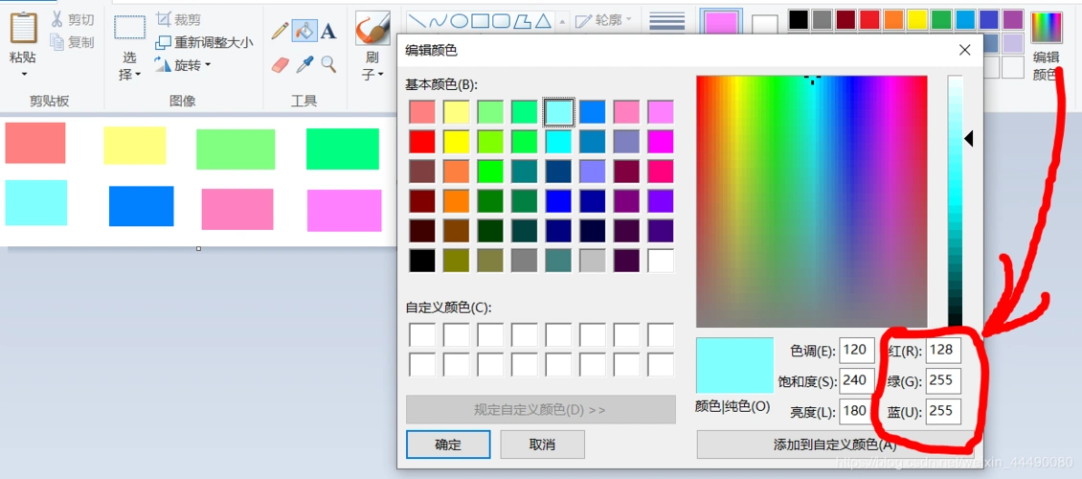Select the Pencil tool
This screenshot has height=479, width=1082.
point(281,31)
